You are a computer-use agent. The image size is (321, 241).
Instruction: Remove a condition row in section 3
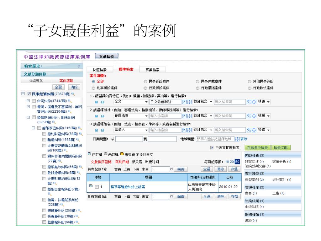tap(103, 130)
